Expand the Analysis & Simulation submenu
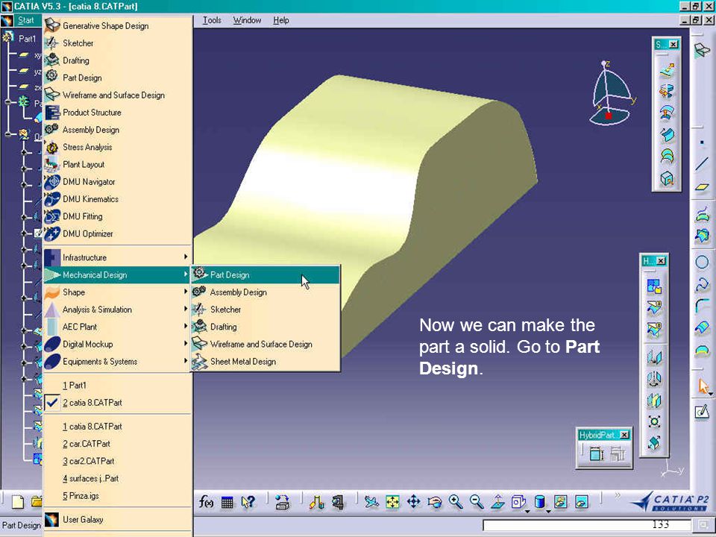The image size is (716, 537). (117, 310)
